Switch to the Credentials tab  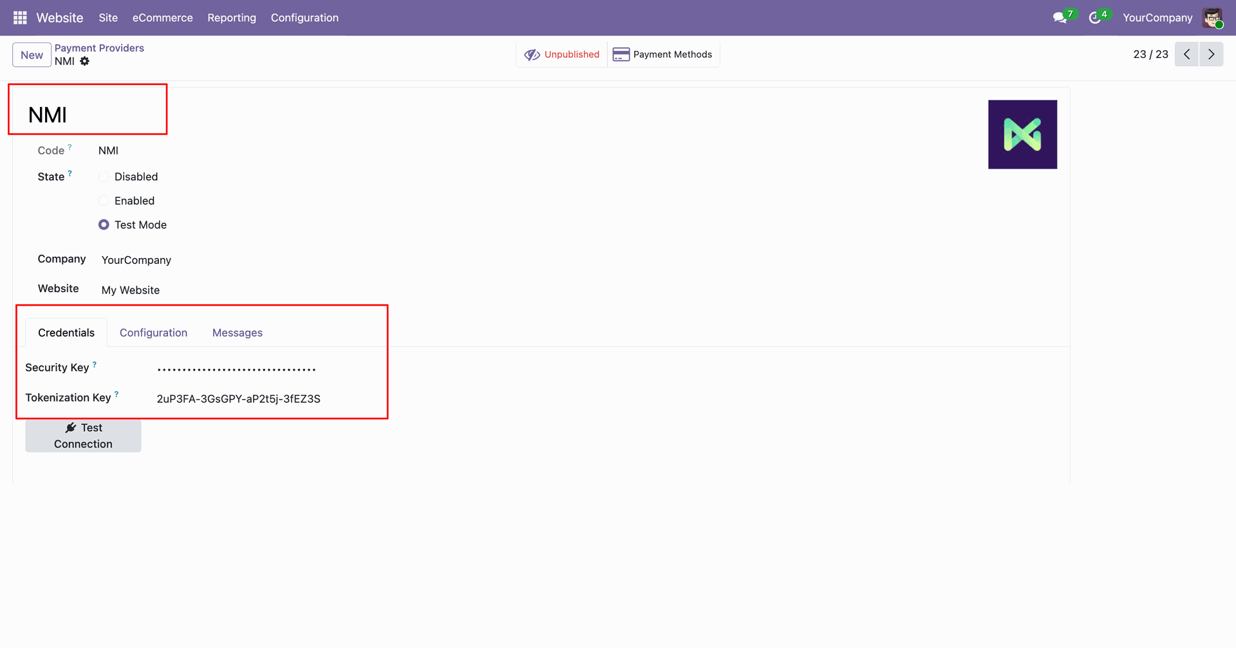click(66, 333)
